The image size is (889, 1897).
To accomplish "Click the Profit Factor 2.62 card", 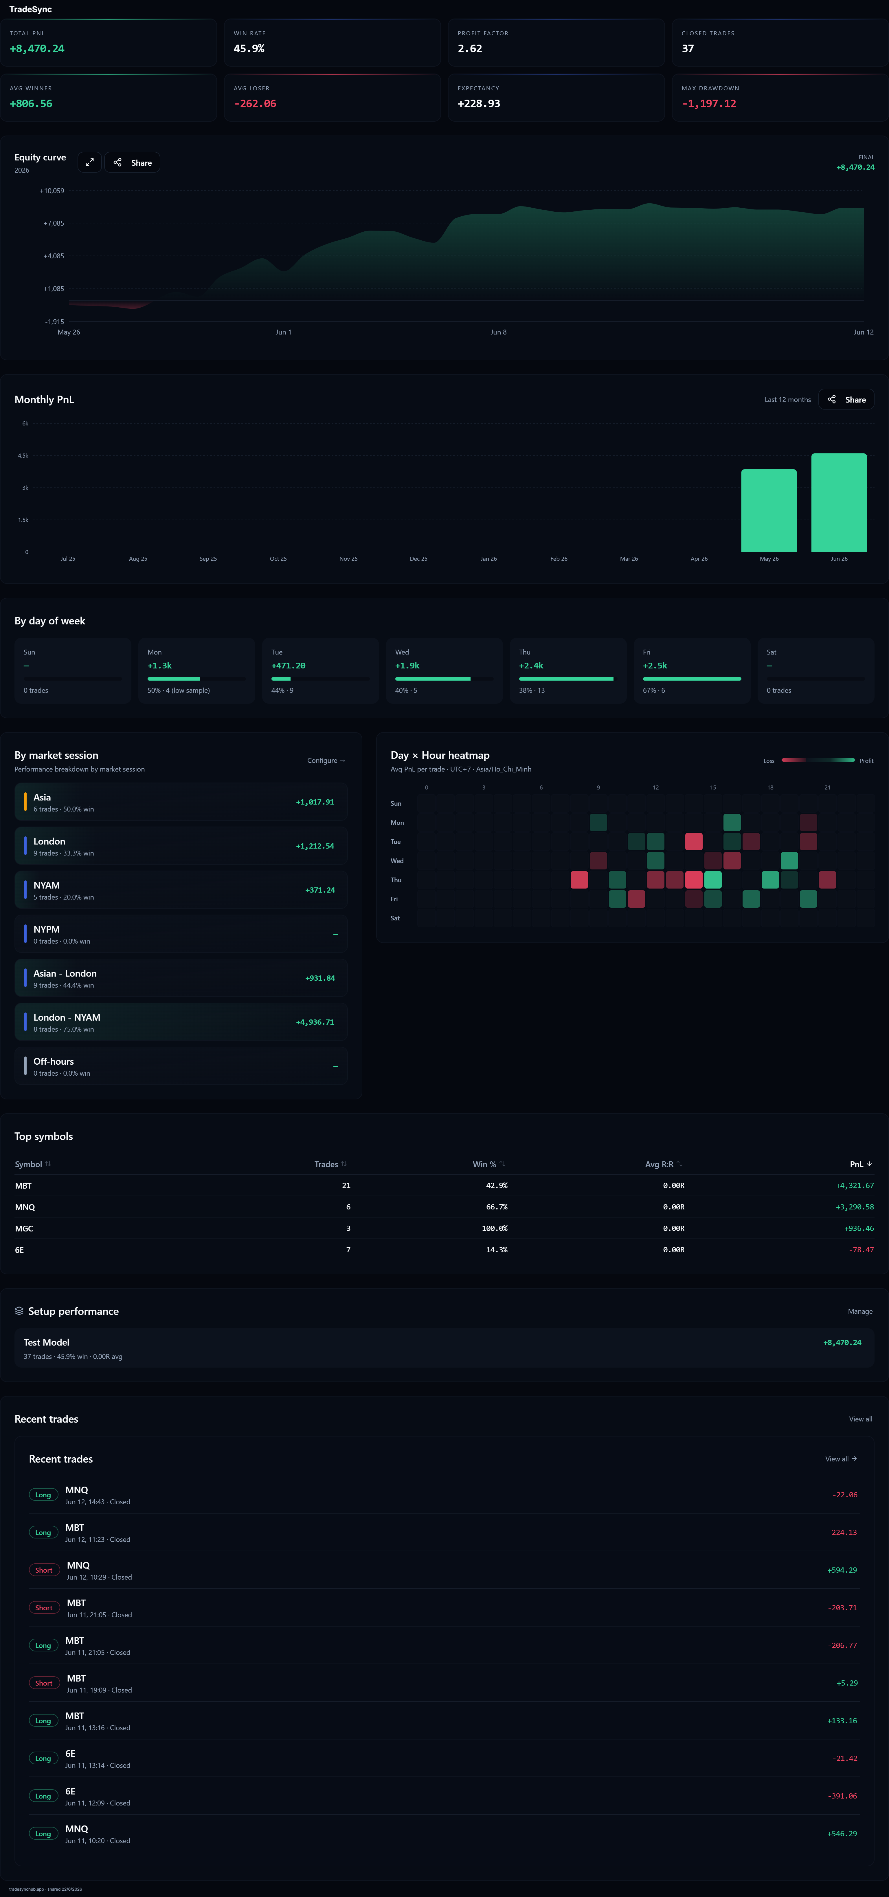I will [x=556, y=43].
